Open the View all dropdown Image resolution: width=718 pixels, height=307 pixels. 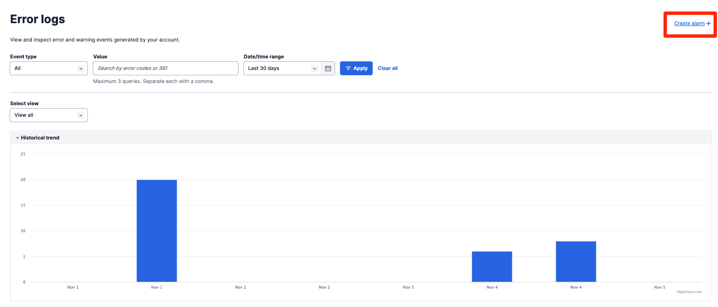click(48, 115)
